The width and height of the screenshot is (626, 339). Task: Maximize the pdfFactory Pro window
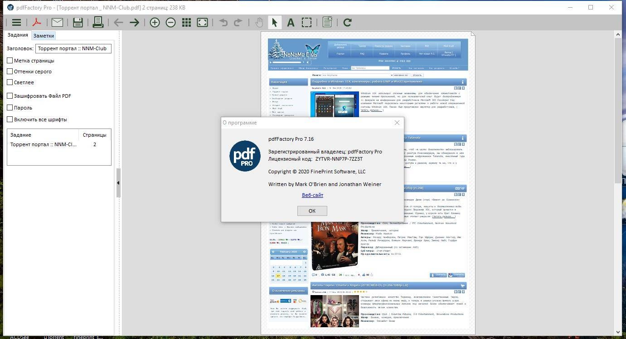(x=591, y=7)
